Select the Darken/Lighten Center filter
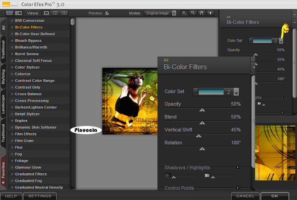The width and height of the screenshot is (297, 200). (x=36, y=107)
